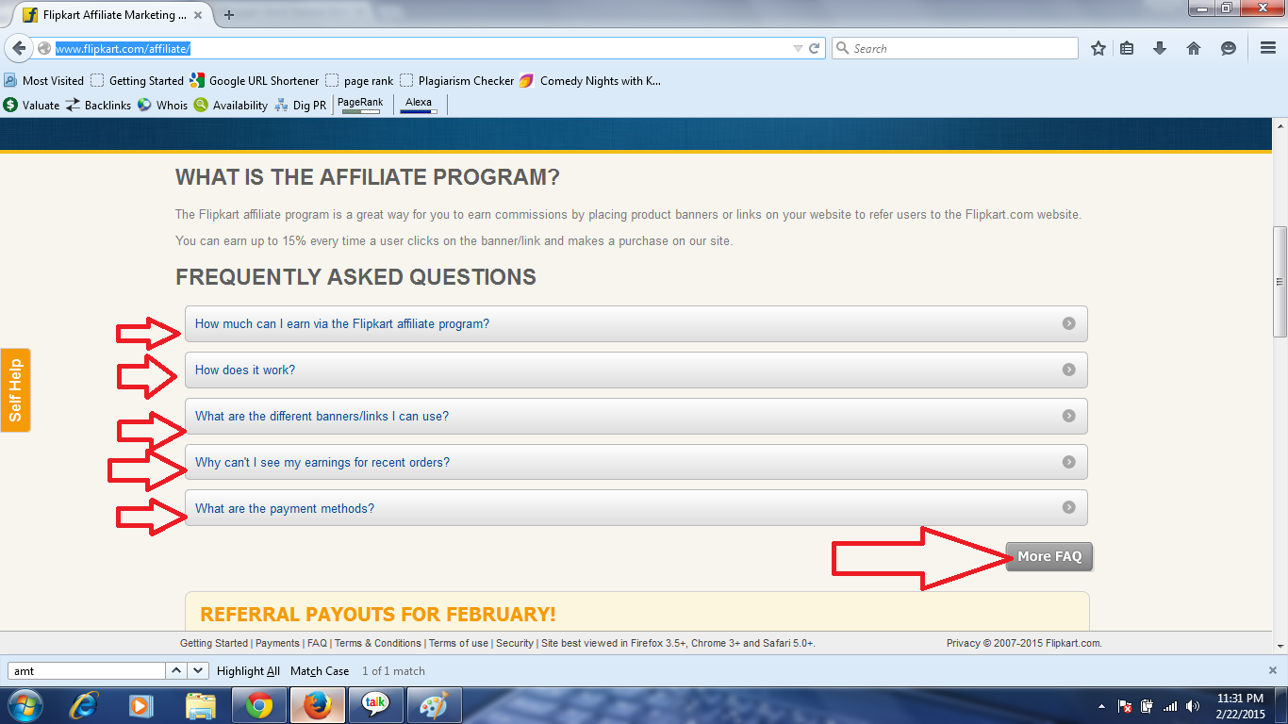Open the downloads arrow icon
This screenshot has width=1288, height=724.
pyautogui.click(x=1160, y=48)
